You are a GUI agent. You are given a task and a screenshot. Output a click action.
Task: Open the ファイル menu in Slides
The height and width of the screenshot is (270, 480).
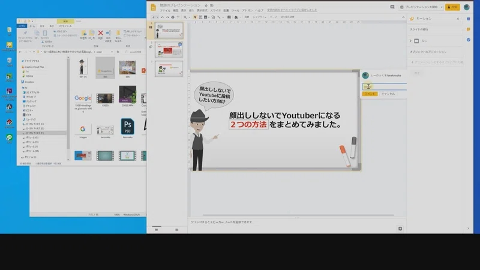(x=164, y=10)
